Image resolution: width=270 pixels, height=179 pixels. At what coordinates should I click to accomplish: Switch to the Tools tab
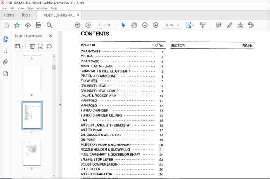[26, 15]
